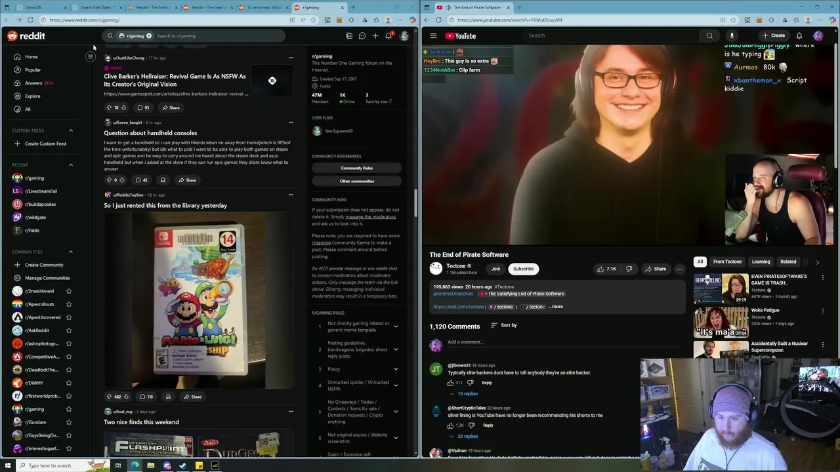
Task: Open Explore in Reddit sidebar
Action: pyautogui.click(x=32, y=96)
